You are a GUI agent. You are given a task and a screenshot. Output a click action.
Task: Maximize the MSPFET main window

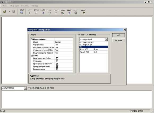(x=149, y=2)
